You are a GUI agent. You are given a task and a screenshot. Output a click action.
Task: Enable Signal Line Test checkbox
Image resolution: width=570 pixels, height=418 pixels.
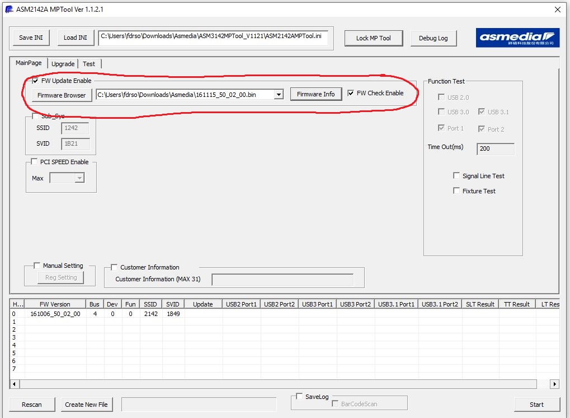tap(456, 175)
